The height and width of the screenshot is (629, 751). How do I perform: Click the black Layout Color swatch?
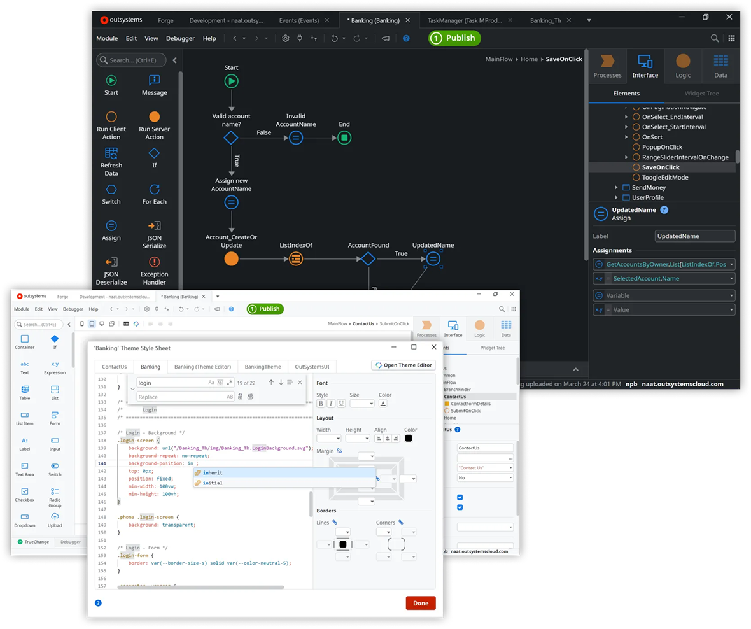[x=409, y=438]
